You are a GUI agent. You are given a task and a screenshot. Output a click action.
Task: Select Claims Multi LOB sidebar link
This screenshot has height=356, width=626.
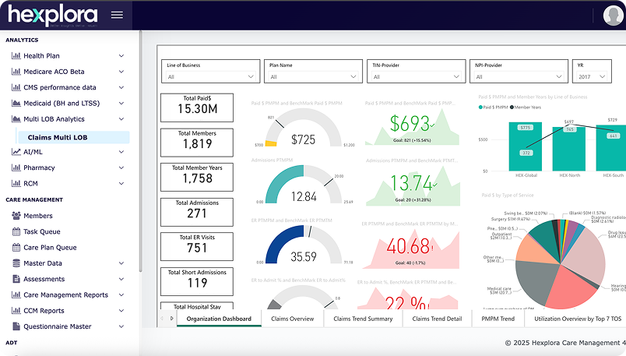58,137
